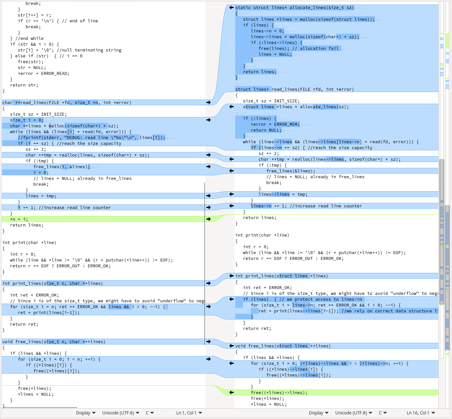The width and height of the screenshot is (452, 419).
Task: Copy left "lines = tmp;" change to right pane
Action: 208,196
